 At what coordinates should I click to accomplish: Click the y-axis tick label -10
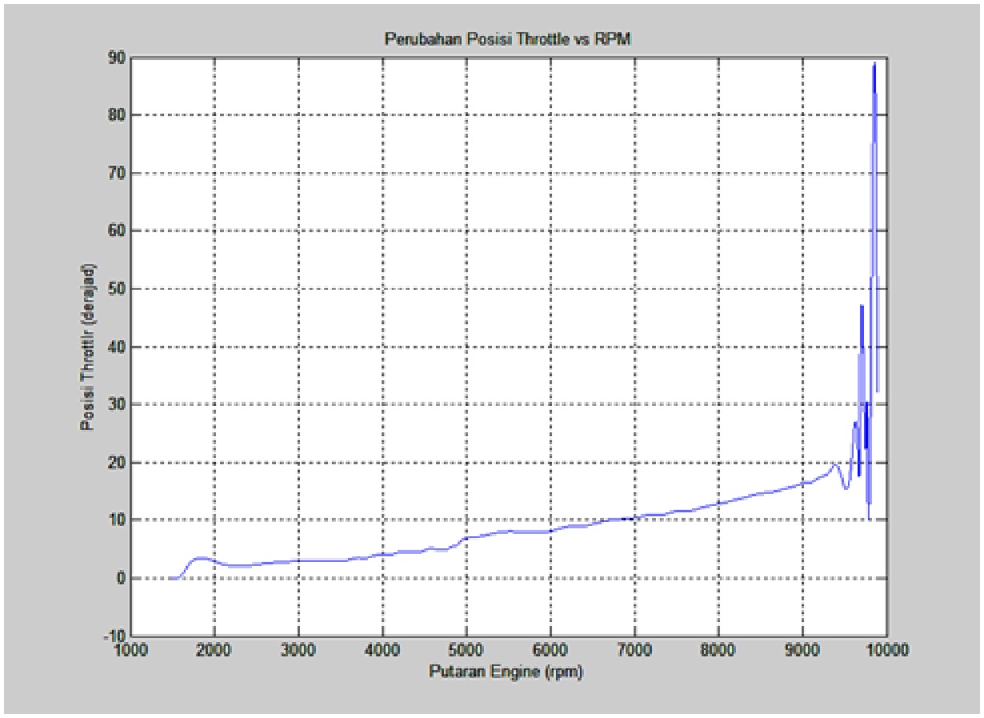pyautogui.click(x=112, y=636)
